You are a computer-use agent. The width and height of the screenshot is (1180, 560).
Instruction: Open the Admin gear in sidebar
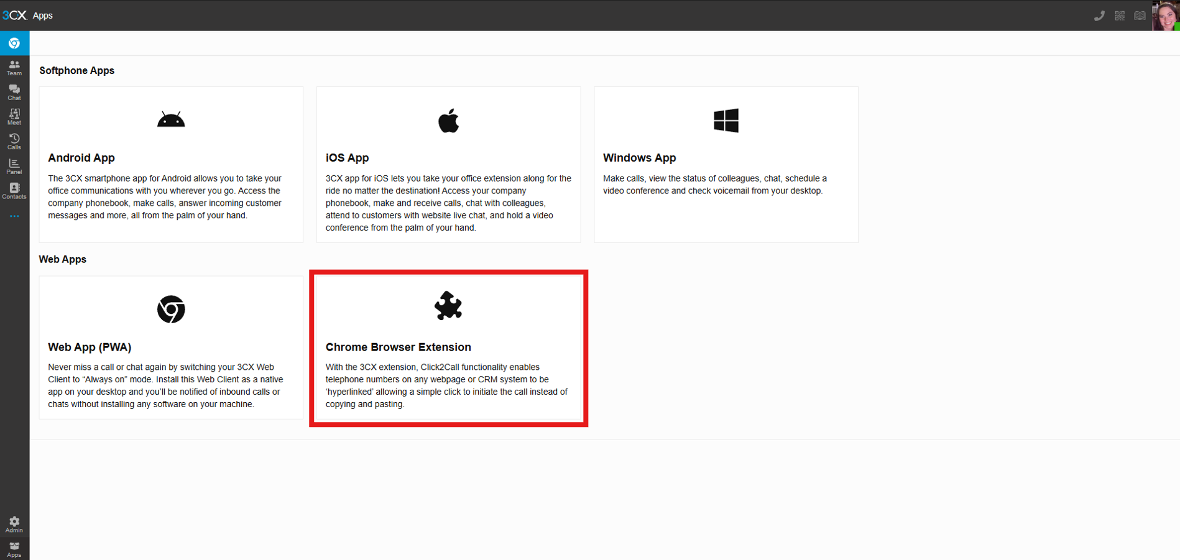click(x=14, y=525)
